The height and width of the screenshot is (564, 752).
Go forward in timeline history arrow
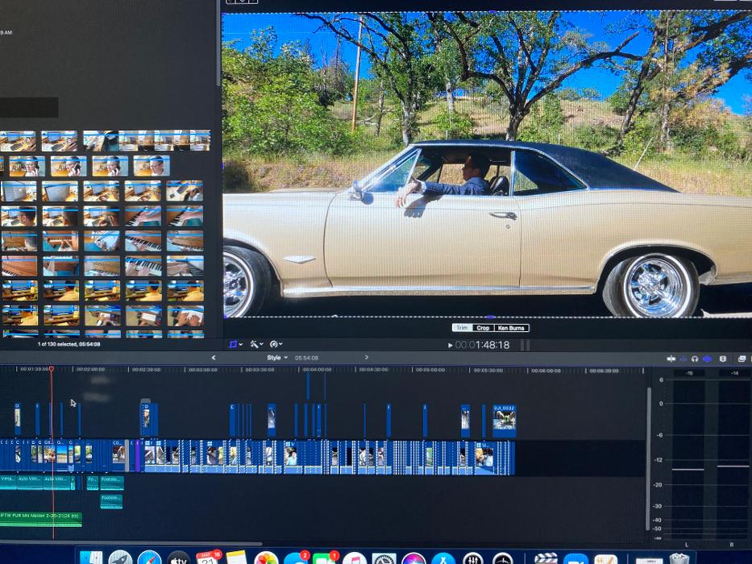[x=367, y=358]
